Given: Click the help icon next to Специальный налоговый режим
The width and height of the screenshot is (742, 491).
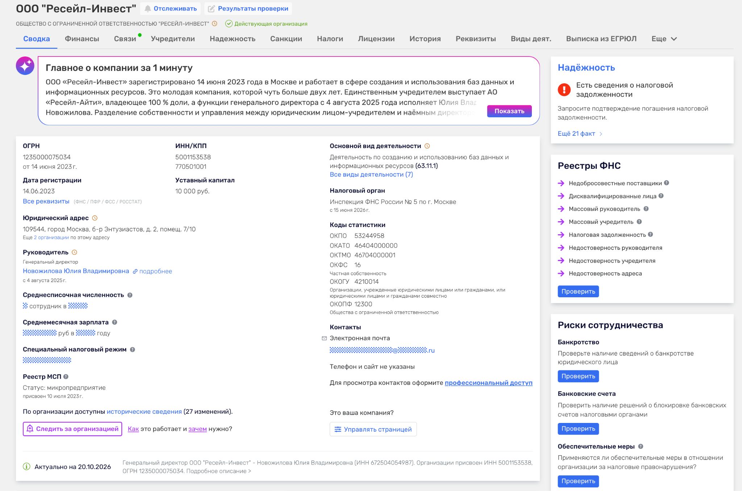Looking at the screenshot, I should 133,349.
